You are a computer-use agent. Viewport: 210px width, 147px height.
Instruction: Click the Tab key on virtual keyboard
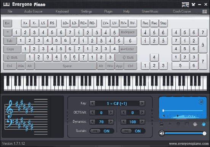click(x=10, y=41)
